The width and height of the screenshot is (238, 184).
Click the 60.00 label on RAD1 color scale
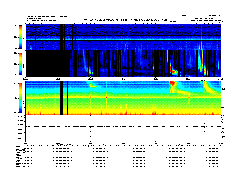17,53
